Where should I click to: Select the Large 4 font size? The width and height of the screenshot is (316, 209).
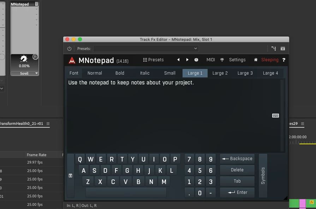coord(270,73)
